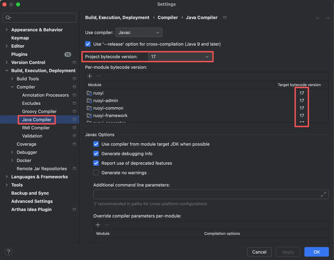This screenshot has width=334, height=260.
Task: Toggle the '--release' cross-compilation checkbox
Action: coord(88,44)
